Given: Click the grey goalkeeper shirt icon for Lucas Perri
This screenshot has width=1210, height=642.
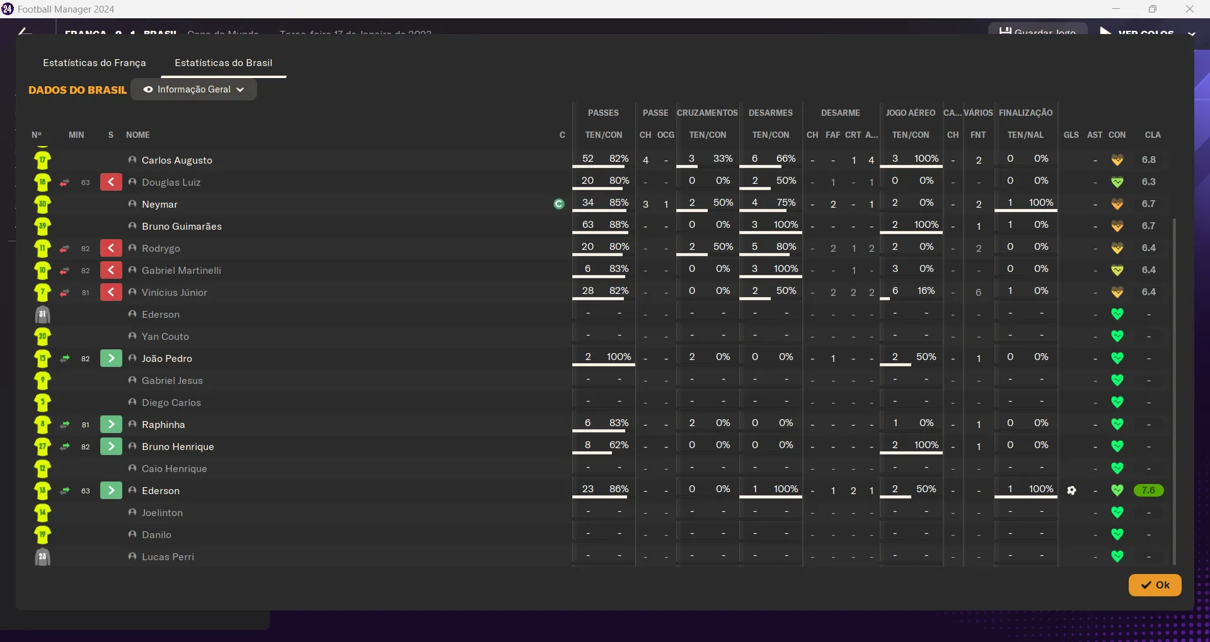Looking at the screenshot, I should pos(43,557).
